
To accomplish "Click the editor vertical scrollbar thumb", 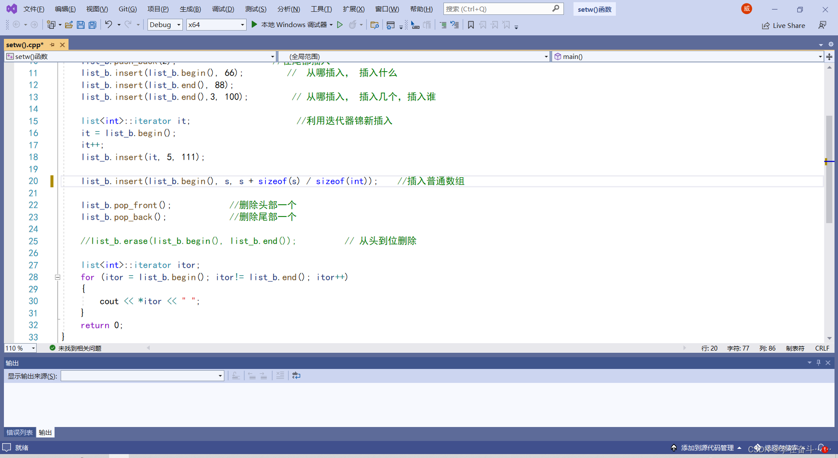I will 829,169.
